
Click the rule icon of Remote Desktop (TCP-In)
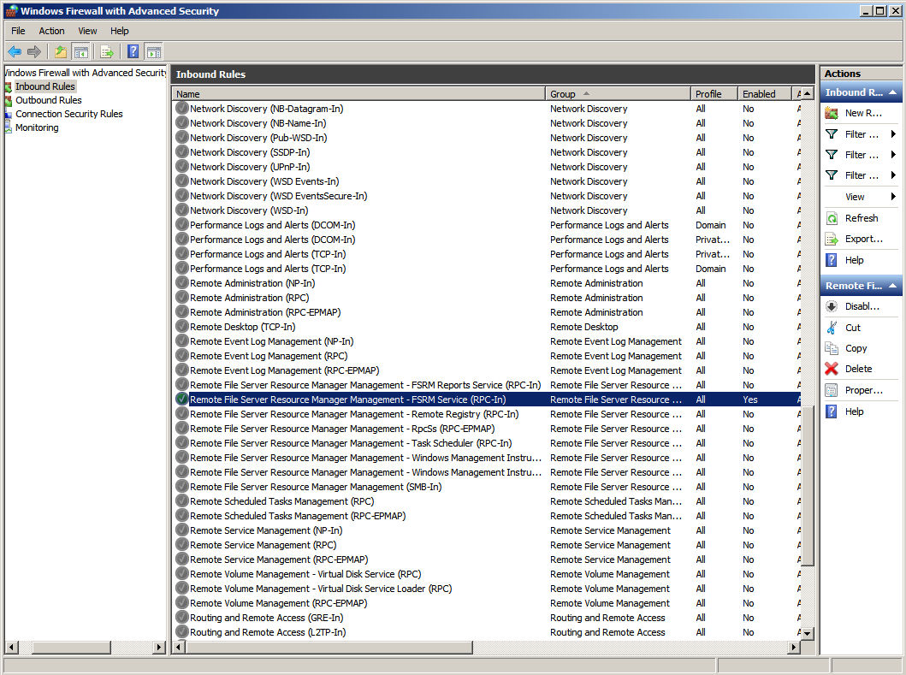pyautogui.click(x=182, y=327)
